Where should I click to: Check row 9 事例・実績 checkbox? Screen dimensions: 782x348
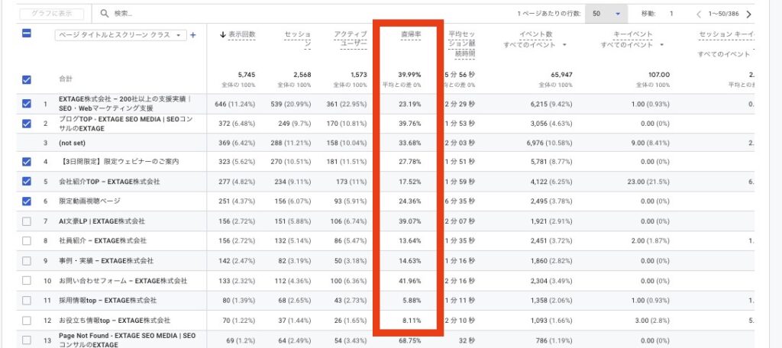pos(27,261)
